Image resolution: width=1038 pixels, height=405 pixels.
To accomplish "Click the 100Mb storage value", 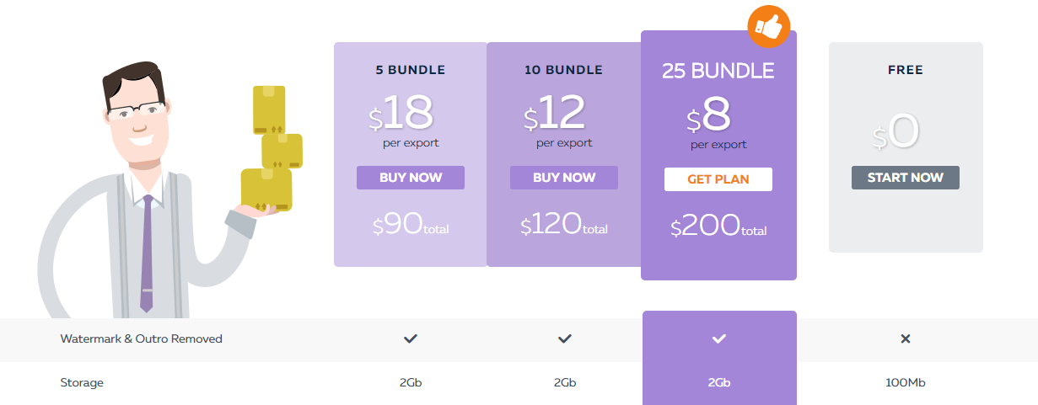I will (906, 382).
